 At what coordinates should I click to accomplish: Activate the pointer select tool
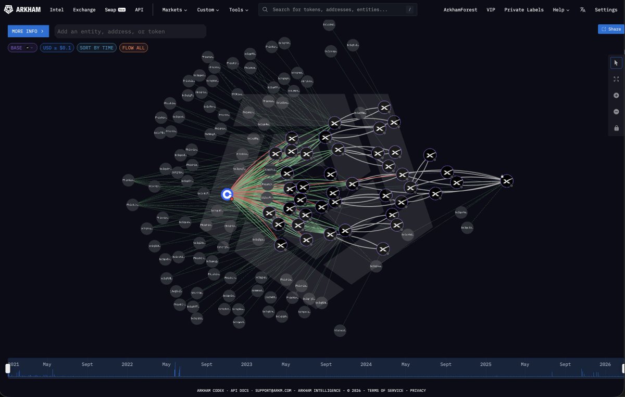[x=616, y=63]
